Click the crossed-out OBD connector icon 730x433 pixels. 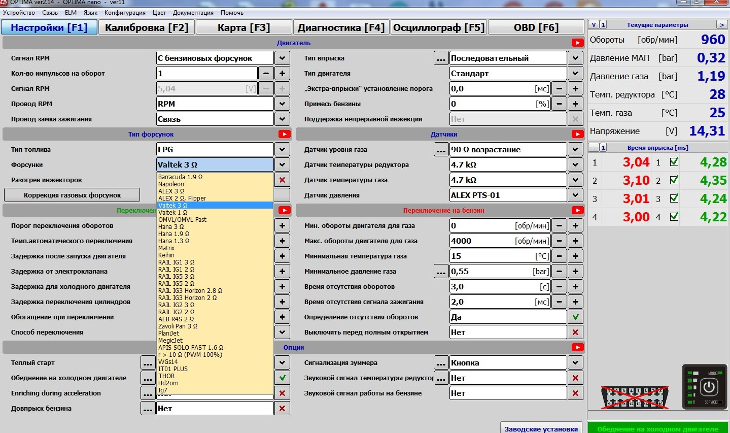pos(635,396)
